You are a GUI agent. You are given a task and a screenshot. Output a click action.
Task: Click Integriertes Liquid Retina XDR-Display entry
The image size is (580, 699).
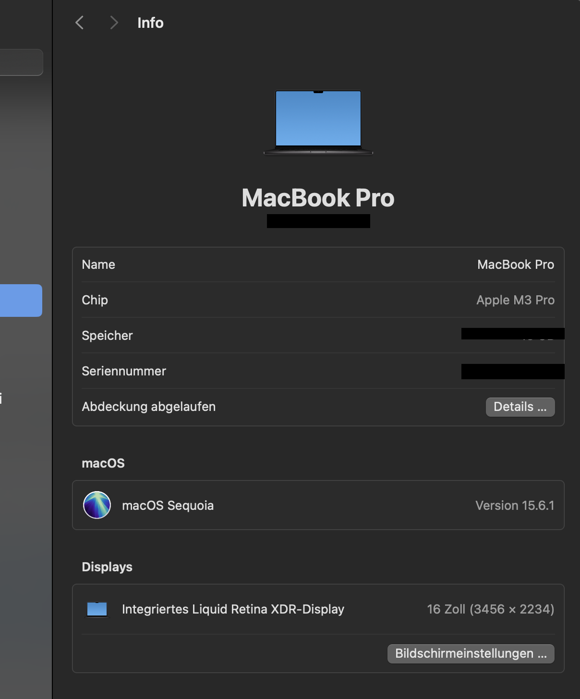pos(233,609)
